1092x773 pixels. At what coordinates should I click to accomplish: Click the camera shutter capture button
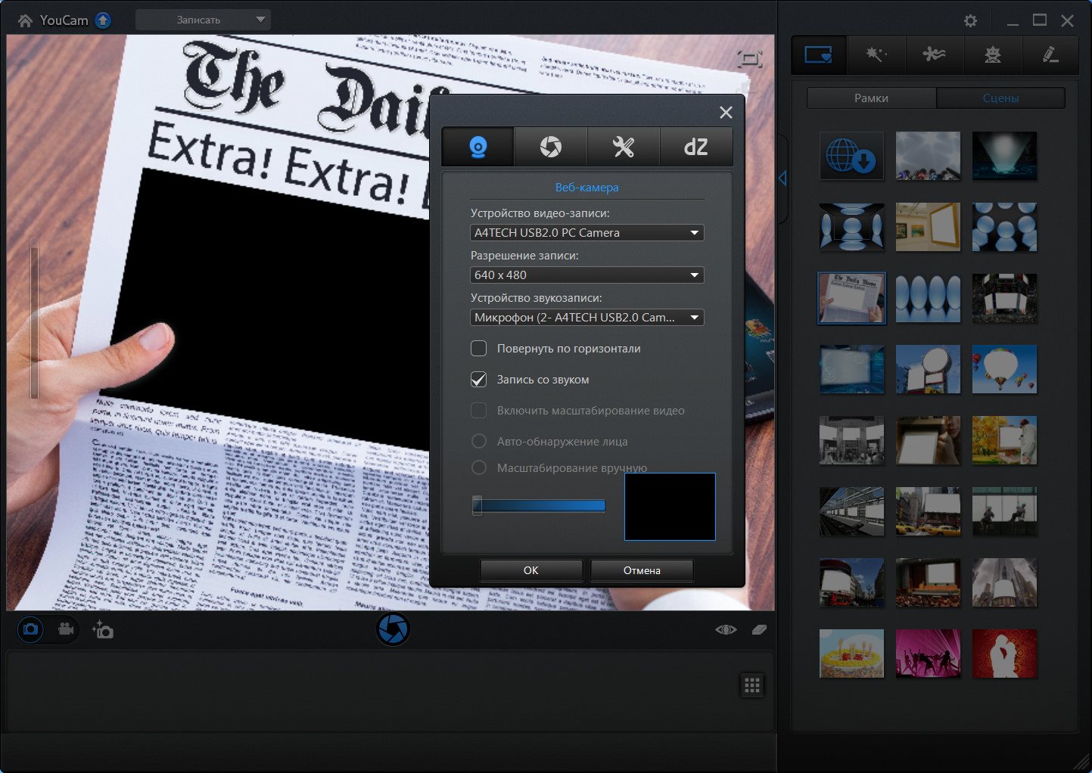[x=393, y=629]
